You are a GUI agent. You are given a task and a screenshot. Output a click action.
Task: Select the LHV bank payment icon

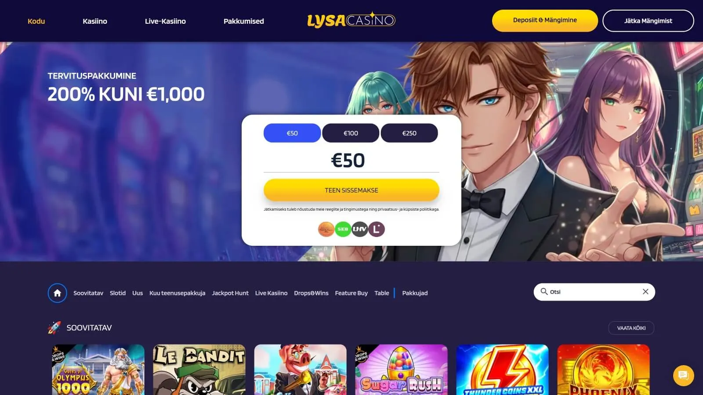tap(359, 229)
